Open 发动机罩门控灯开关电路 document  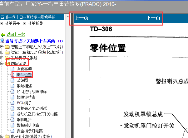tap(37, 114)
